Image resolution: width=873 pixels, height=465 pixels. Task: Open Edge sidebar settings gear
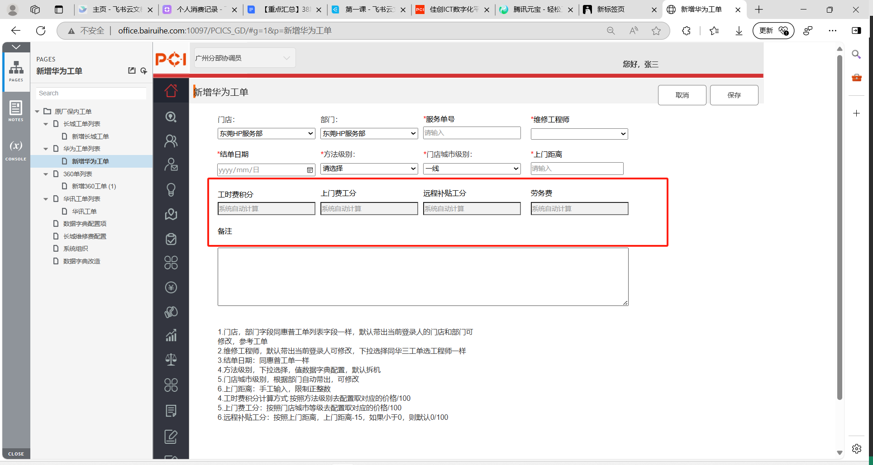click(856, 449)
